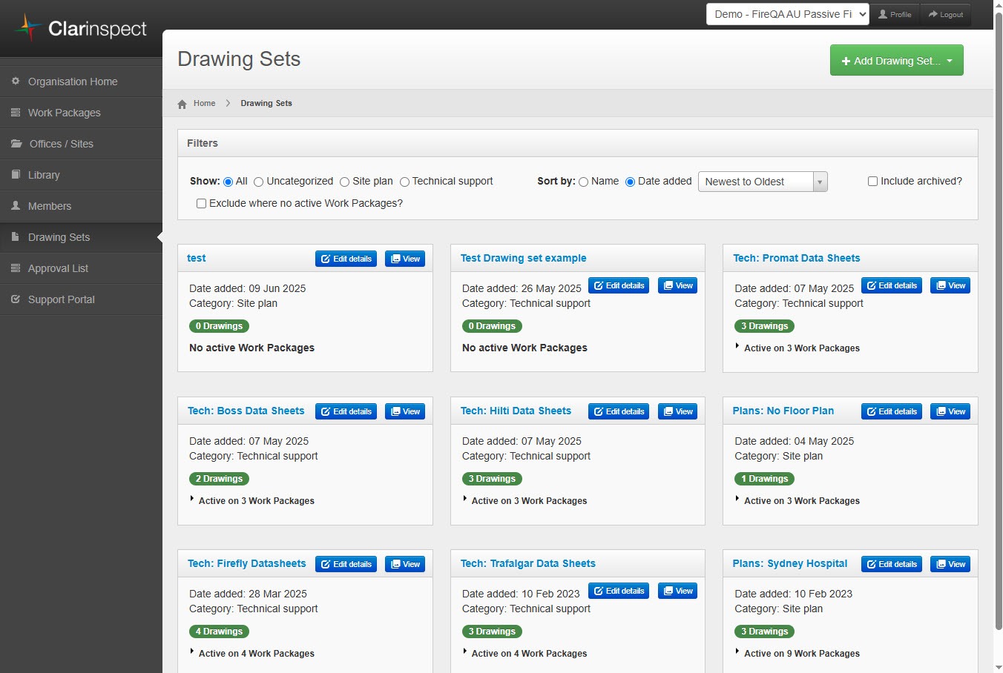
Task: Select the Site plan filter radio button
Action: pyautogui.click(x=344, y=182)
